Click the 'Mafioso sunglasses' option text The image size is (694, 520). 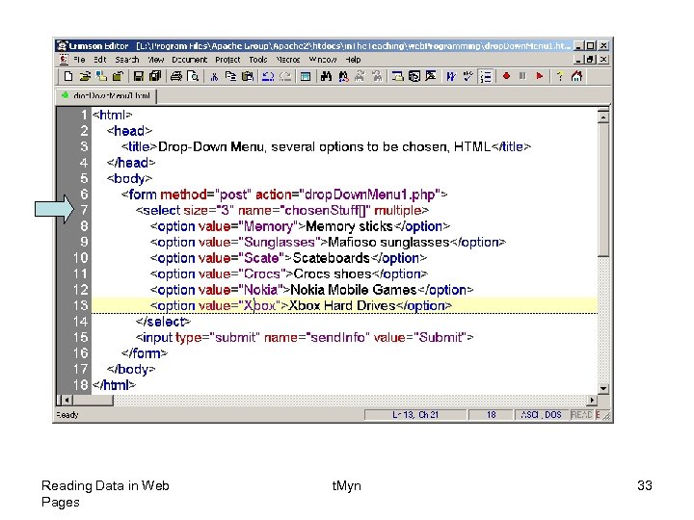point(388,243)
